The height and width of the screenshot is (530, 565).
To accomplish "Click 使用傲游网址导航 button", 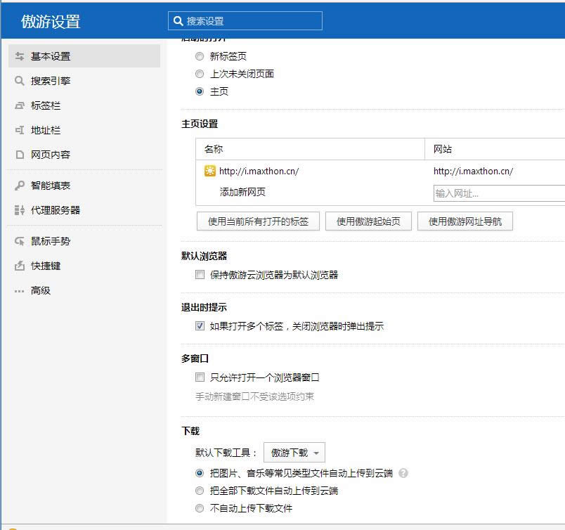I will click(465, 221).
